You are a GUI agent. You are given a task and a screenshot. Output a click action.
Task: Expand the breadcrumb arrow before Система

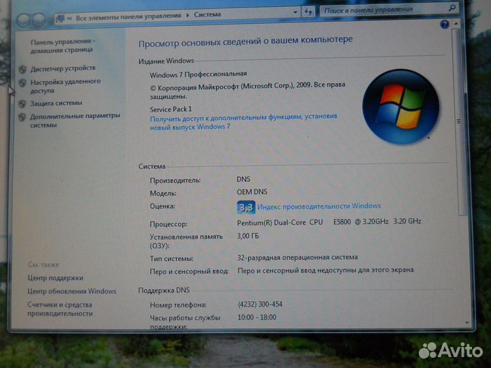click(x=188, y=15)
